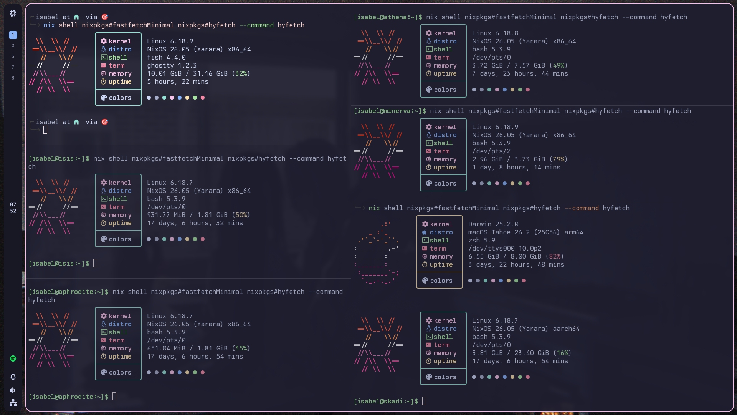The height and width of the screenshot is (415, 737).
Task: Click the blue color dot in skadi pane
Action: (505, 377)
